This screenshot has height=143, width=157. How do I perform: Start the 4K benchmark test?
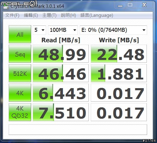(20, 93)
